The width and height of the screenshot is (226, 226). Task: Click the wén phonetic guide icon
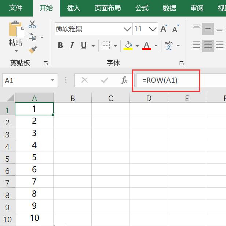[169, 46]
